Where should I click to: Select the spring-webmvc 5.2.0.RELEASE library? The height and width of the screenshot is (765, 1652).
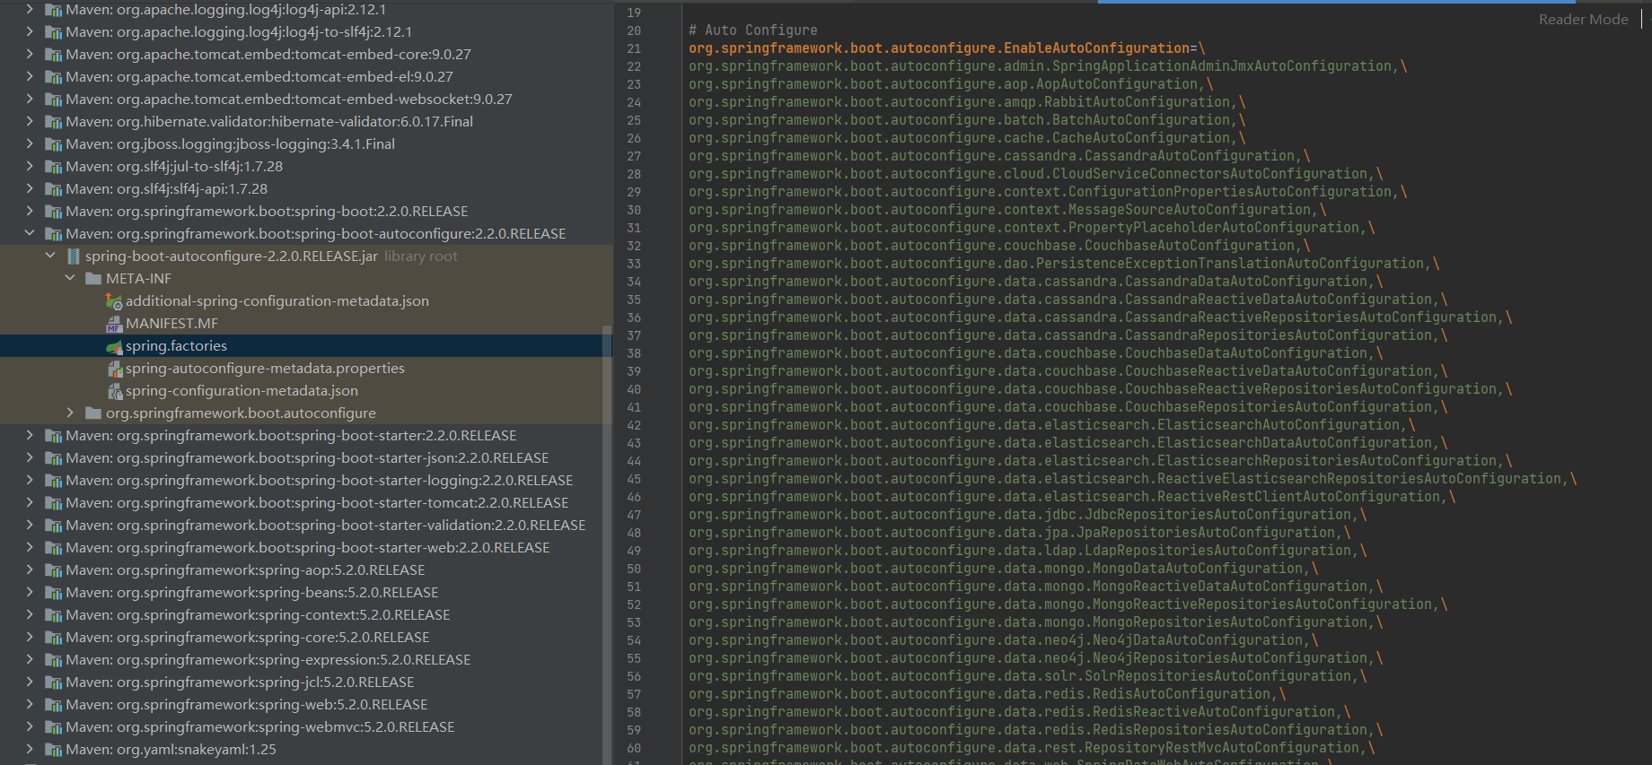click(259, 727)
